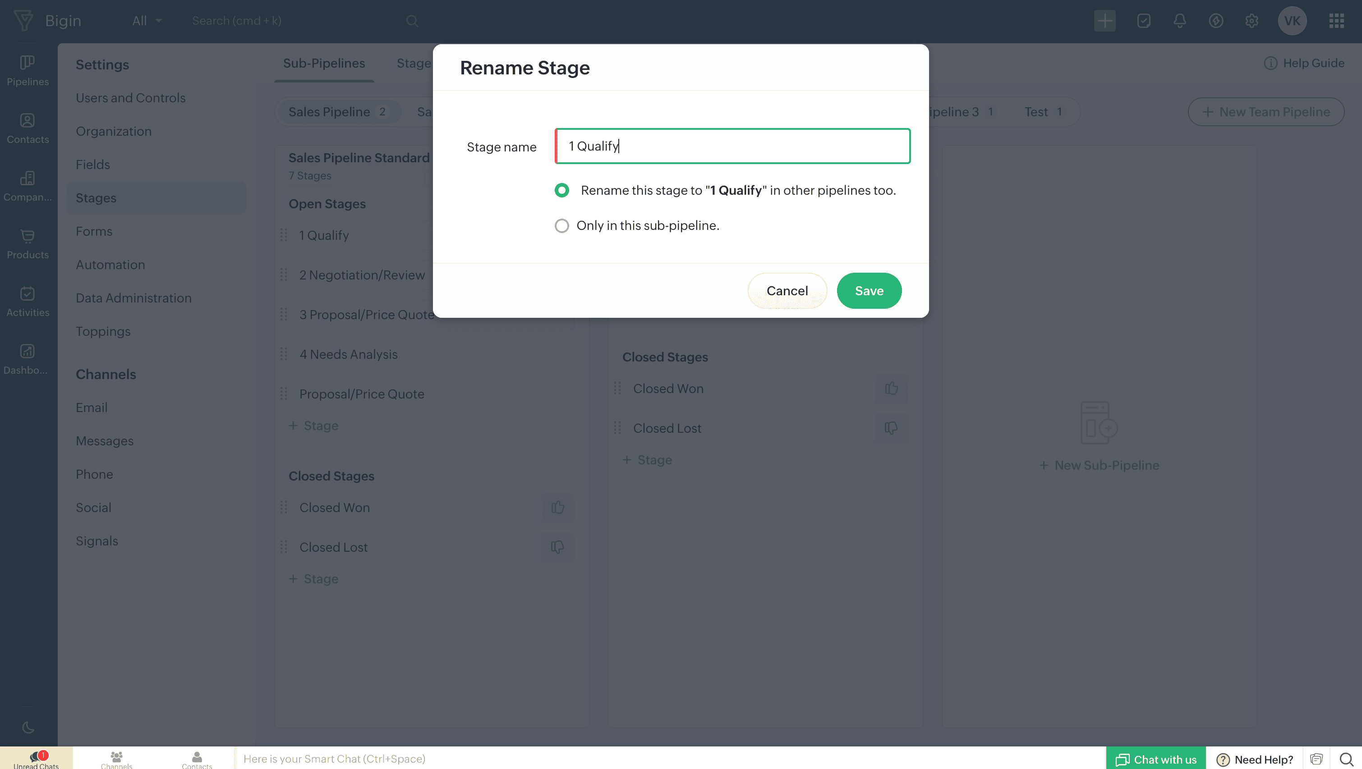The width and height of the screenshot is (1362, 769).
Task: Open Contacts from the left sidebar
Action: [28, 128]
